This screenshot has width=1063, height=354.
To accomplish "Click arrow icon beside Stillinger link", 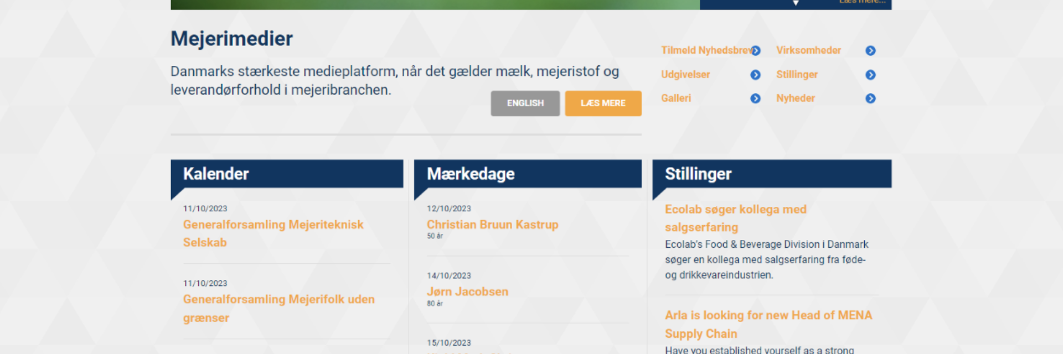I will pyautogui.click(x=870, y=75).
